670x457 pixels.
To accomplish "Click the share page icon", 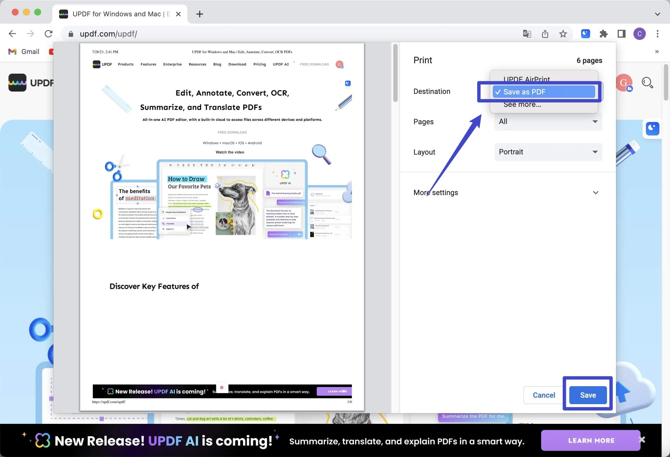I will (545, 34).
